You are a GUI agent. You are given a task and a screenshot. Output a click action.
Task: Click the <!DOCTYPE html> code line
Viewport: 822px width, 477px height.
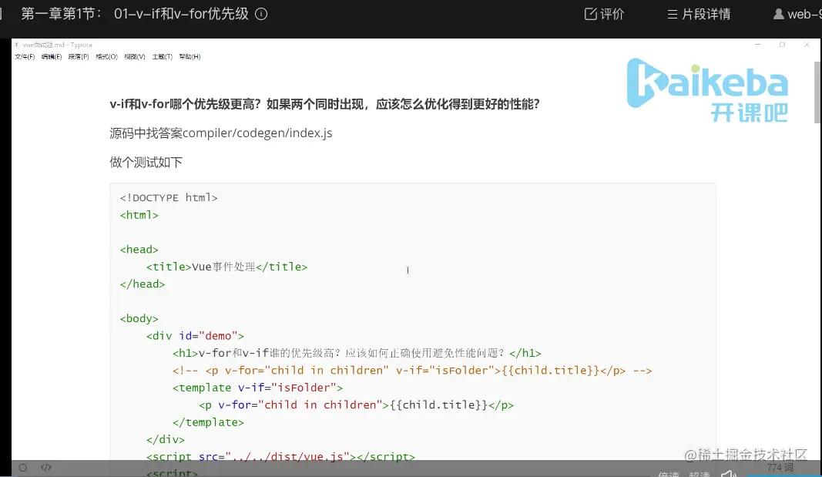[168, 197]
